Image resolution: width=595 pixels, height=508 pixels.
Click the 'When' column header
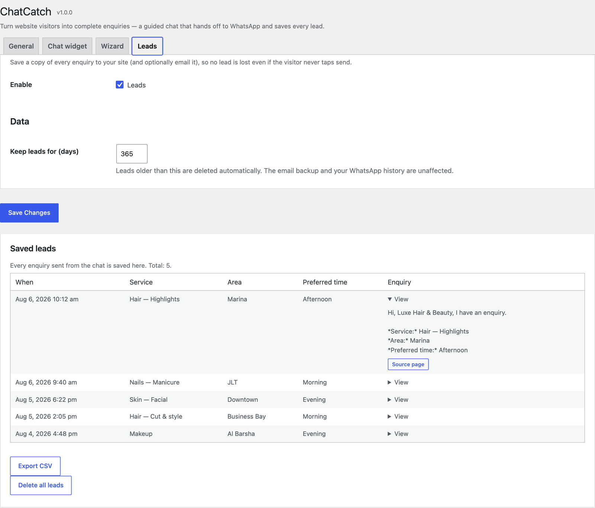coord(25,282)
